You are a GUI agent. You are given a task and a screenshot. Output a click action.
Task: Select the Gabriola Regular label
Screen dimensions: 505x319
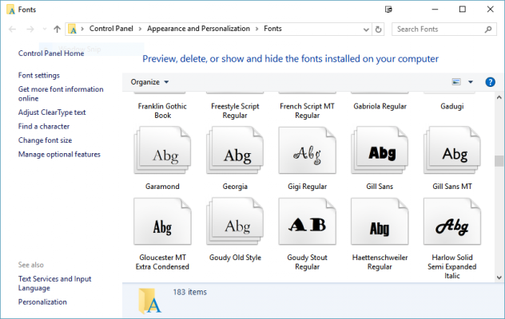click(x=380, y=106)
